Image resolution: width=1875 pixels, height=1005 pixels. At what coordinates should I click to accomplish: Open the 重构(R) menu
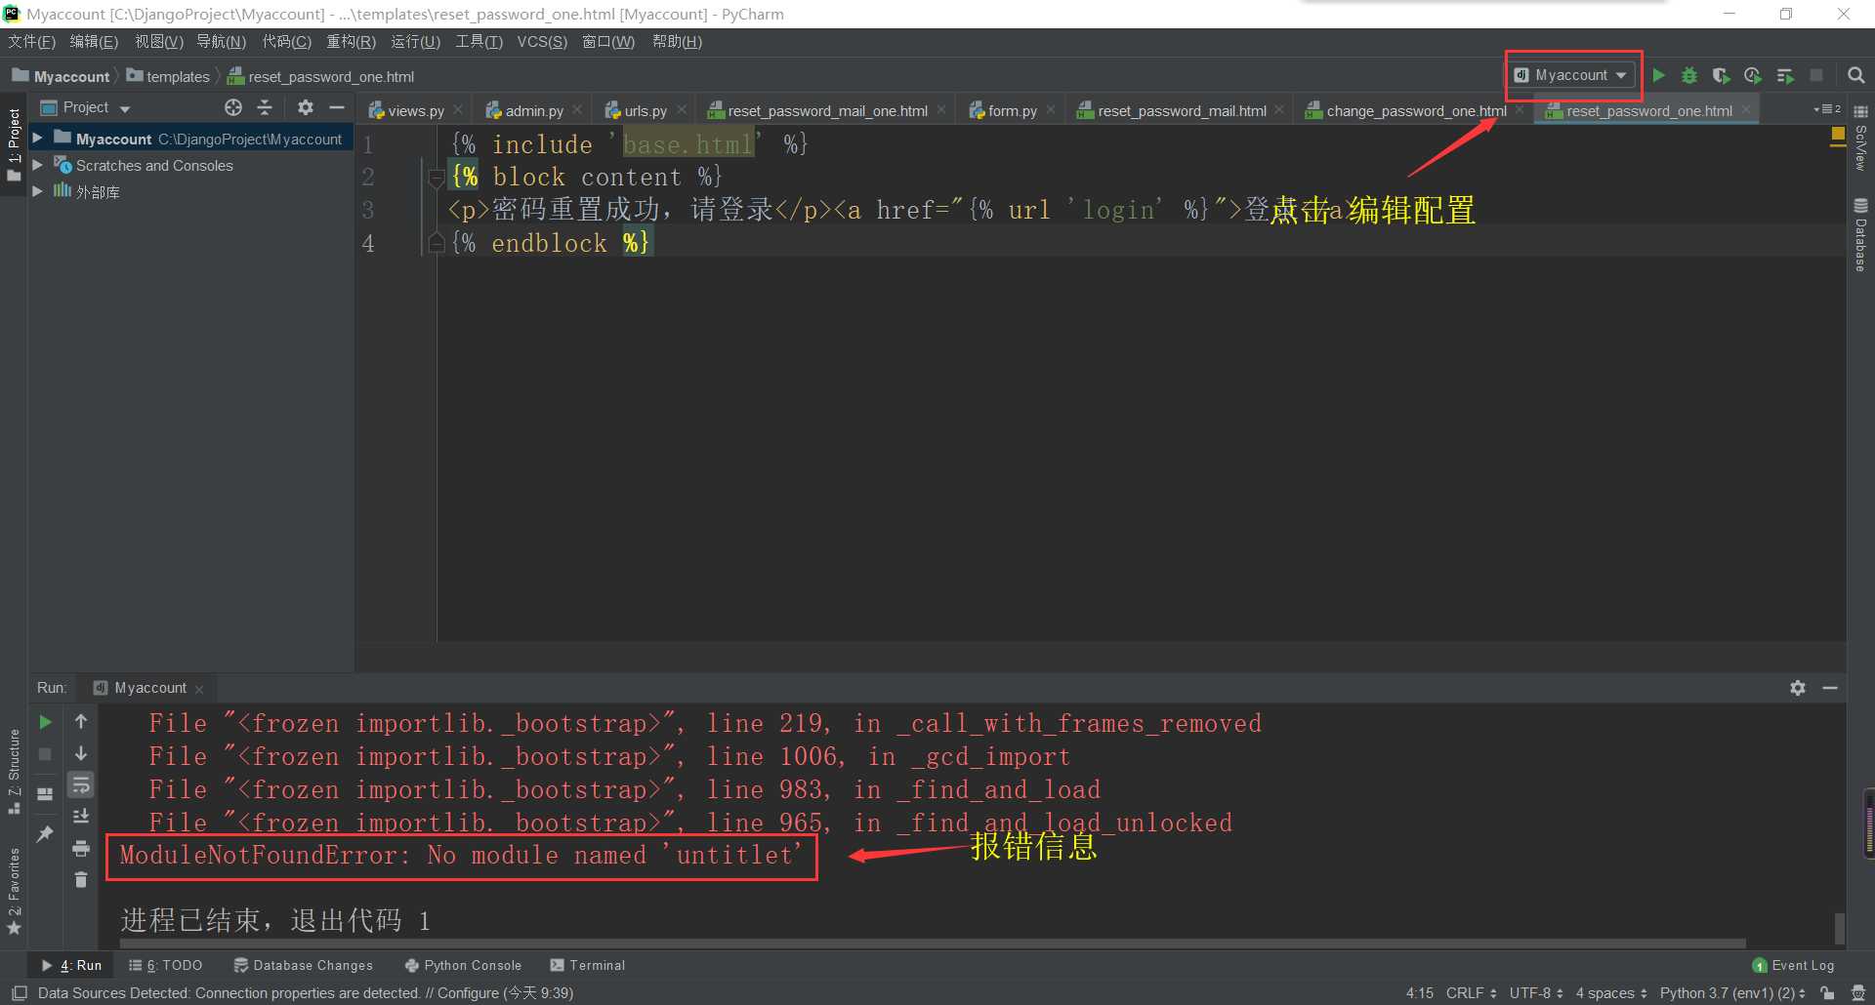click(351, 42)
